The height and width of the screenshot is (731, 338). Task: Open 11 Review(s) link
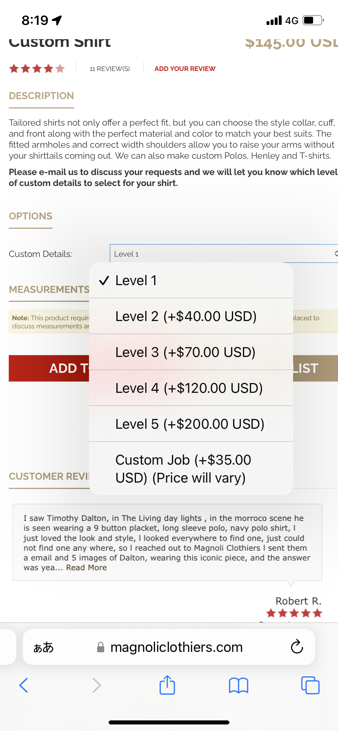pos(110,69)
